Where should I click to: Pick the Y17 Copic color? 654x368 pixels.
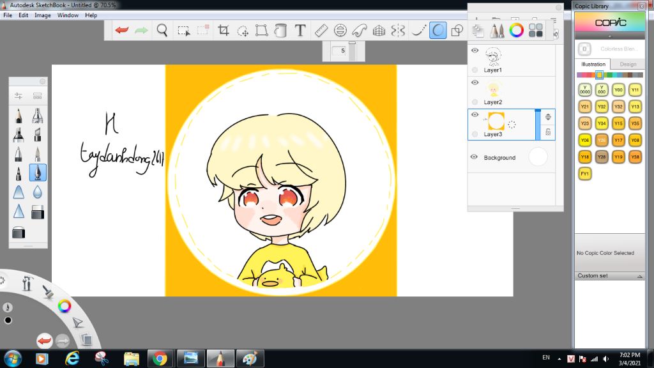click(618, 140)
